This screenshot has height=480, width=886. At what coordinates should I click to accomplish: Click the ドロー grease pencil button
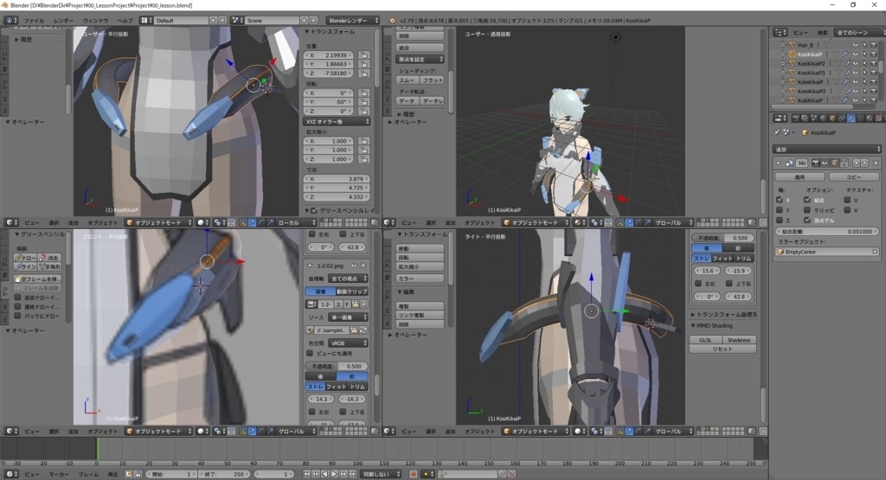point(25,258)
